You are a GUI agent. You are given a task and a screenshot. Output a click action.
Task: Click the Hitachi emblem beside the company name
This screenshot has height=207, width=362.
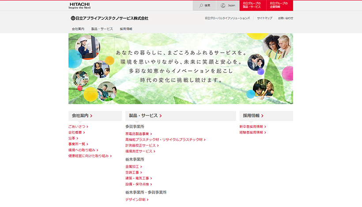[x=73, y=18]
